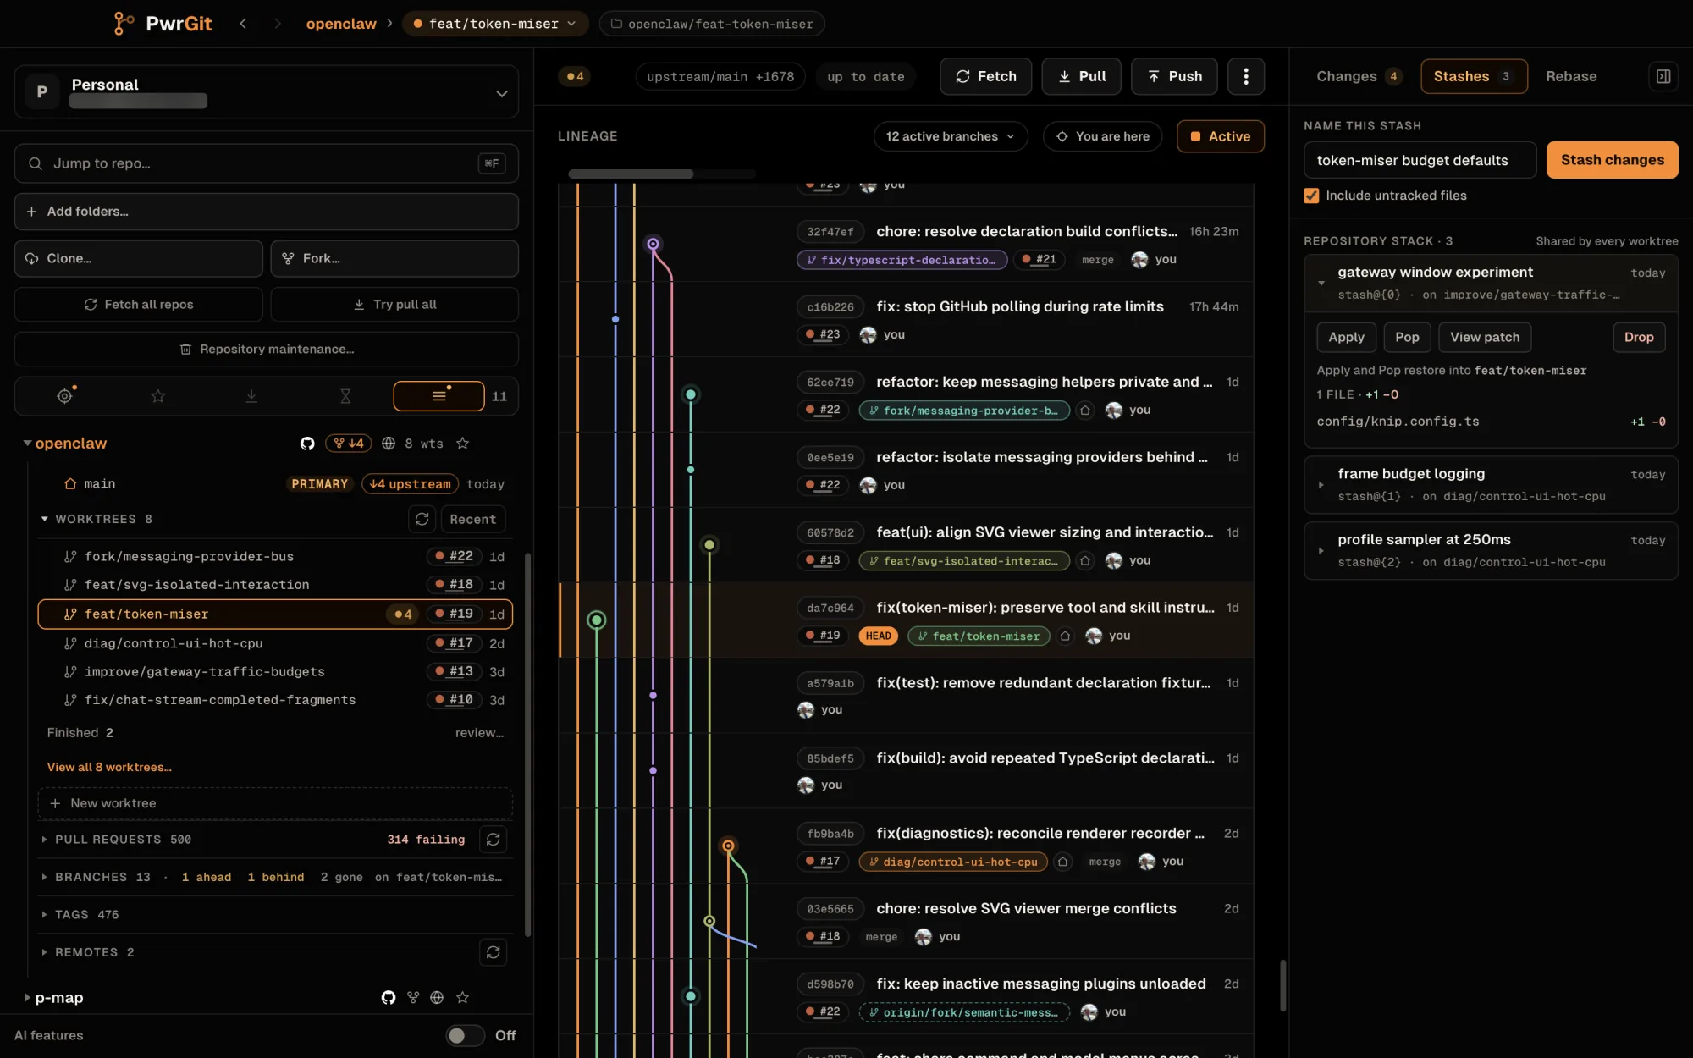Click the Push button

[1174, 76]
